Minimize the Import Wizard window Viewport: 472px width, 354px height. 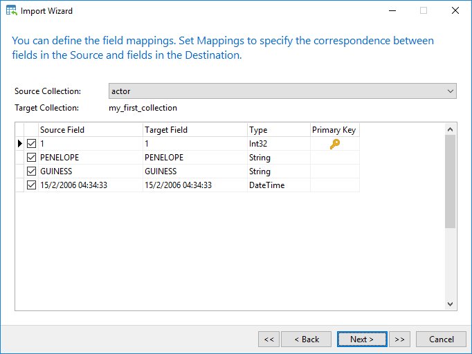[x=392, y=10]
